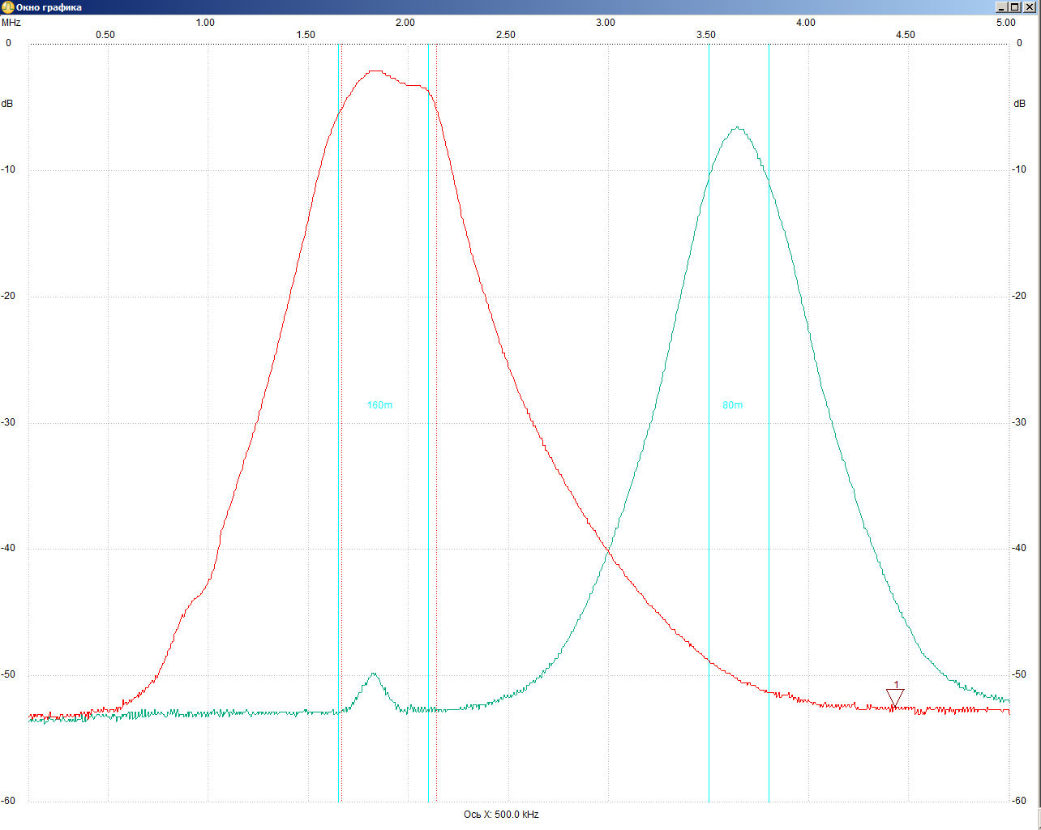Click the small green bump under 160m band
The width and height of the screenshot is (1041, 830).
click(374, 674)
